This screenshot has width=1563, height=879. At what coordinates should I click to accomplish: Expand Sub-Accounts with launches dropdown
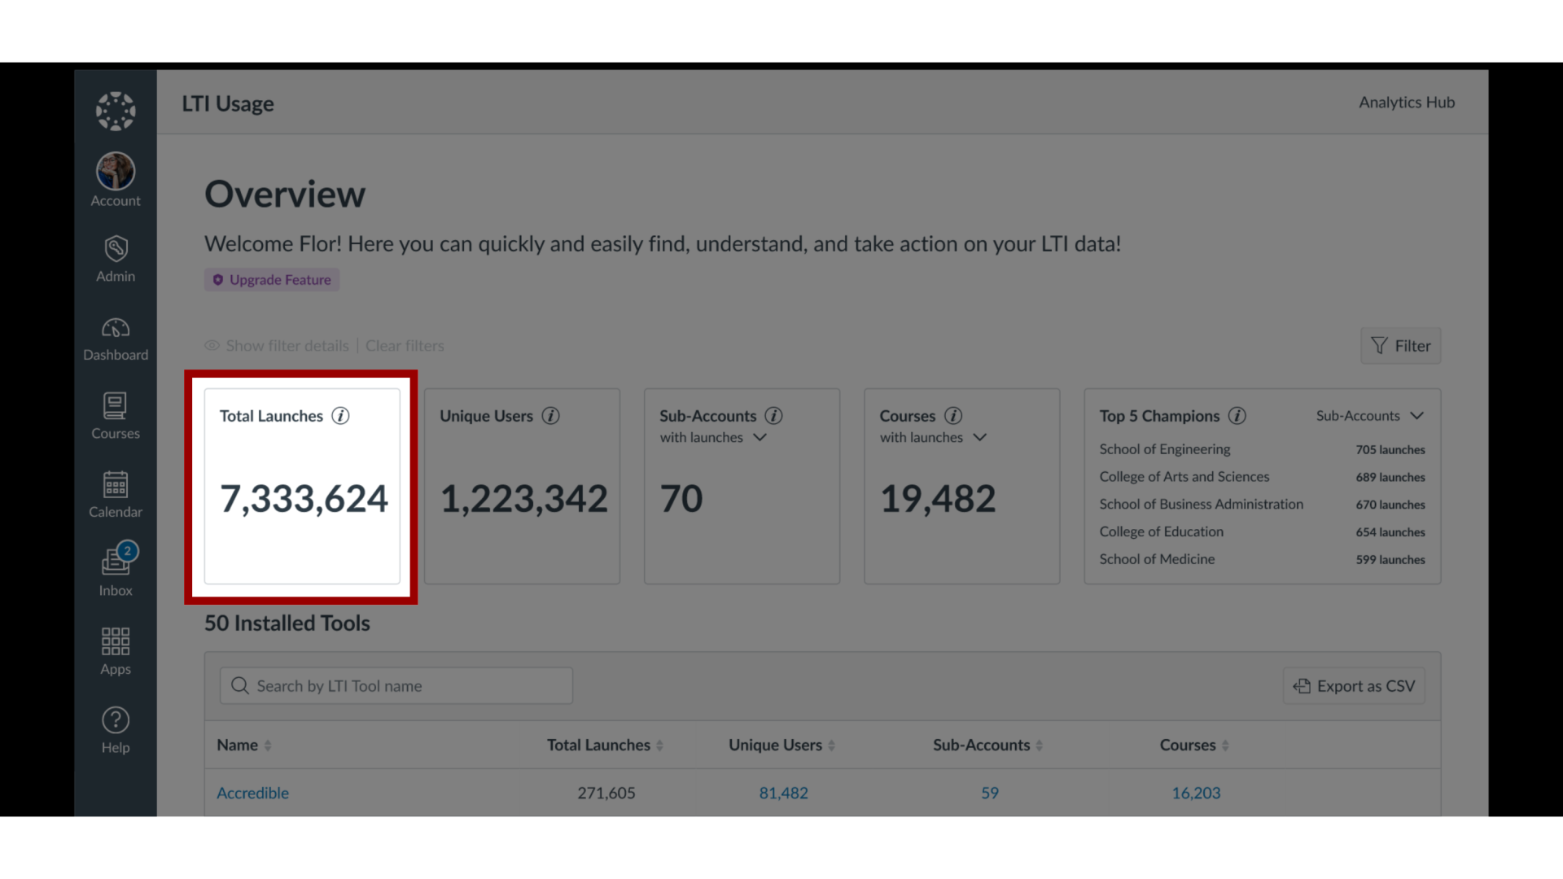761,437
